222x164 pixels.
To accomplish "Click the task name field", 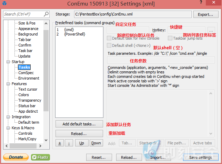I will (128, 30).
